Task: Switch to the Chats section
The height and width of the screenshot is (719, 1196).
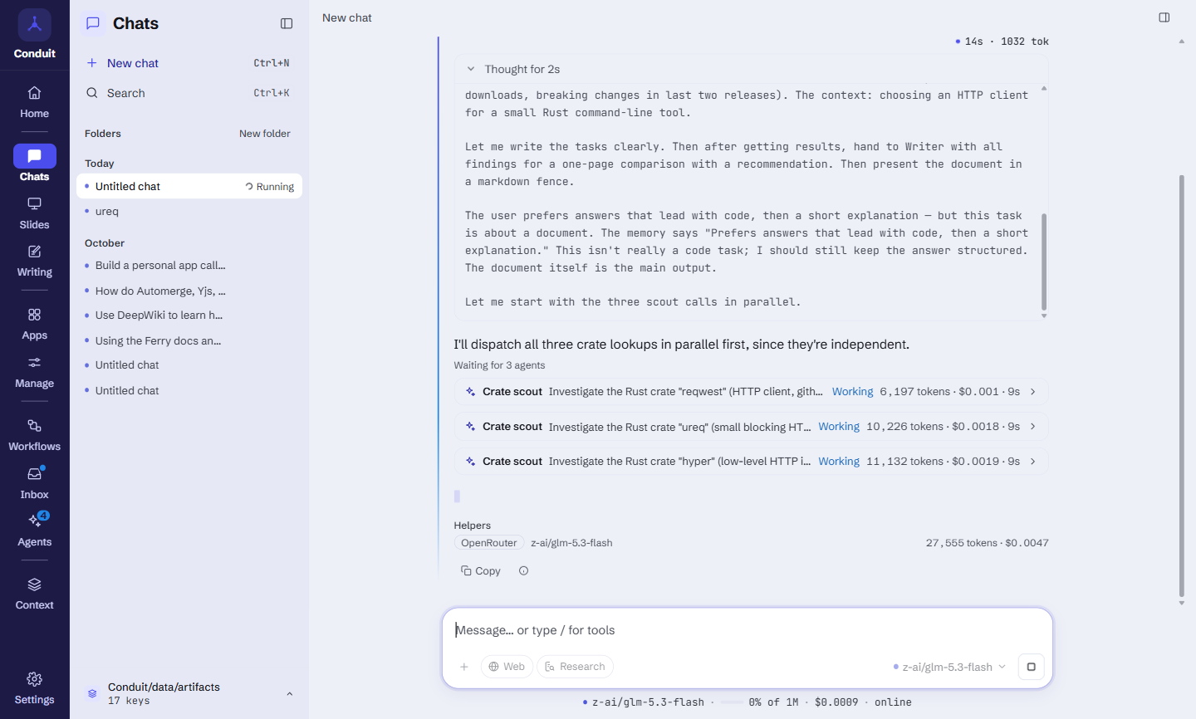Action: coord(34,164)
